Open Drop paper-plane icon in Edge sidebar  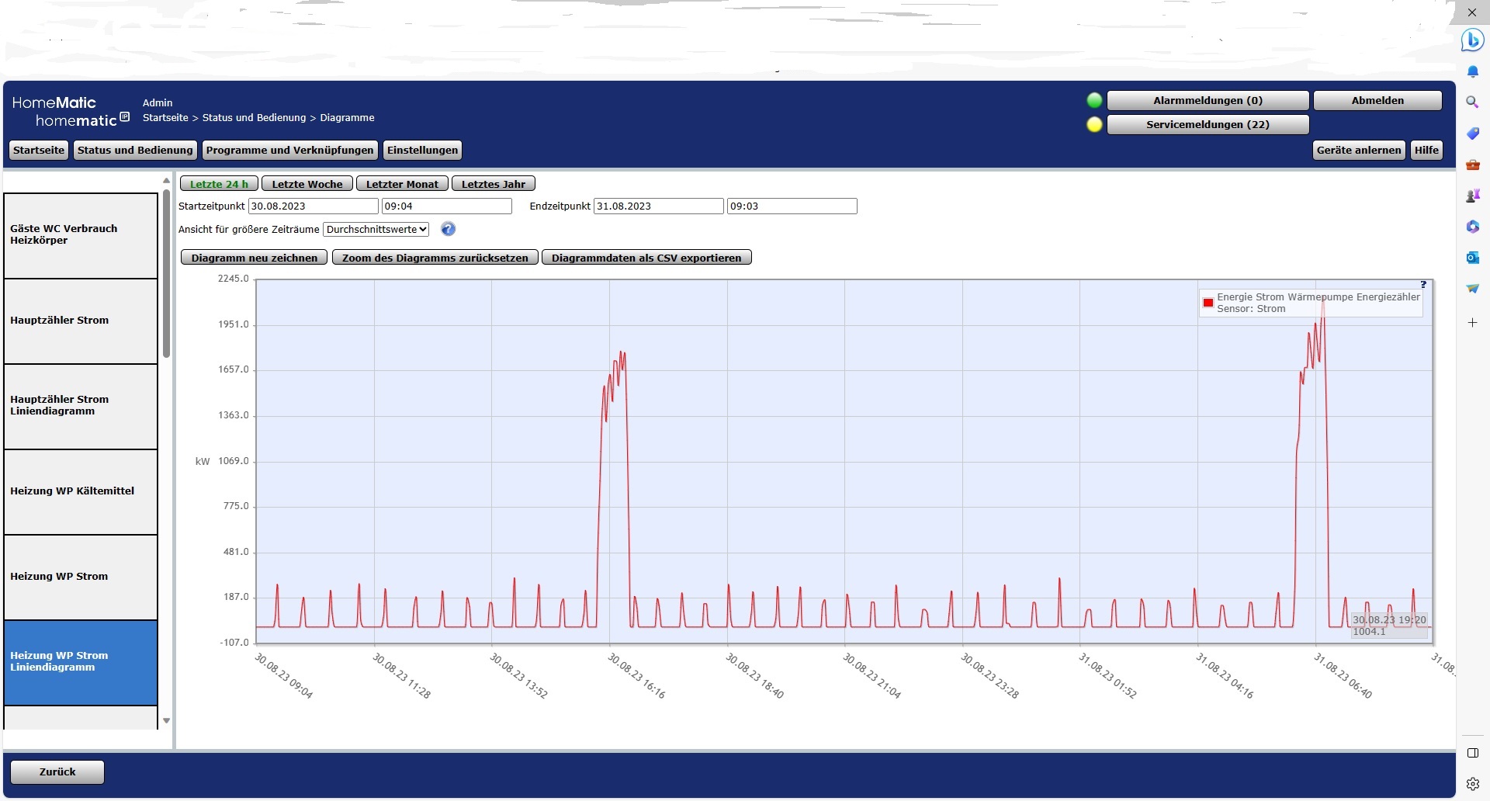click(x=1472, y=289)
